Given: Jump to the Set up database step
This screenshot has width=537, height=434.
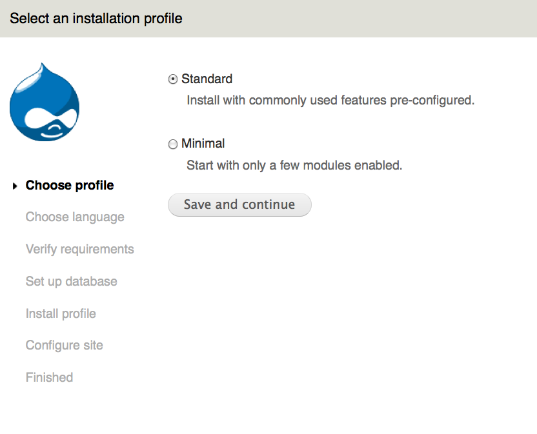Looking at the screenshot, I should (x=72, y=282).
